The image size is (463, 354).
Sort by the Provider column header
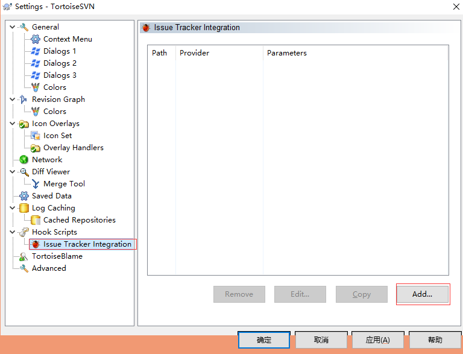pyautogui.click(x=219, y=53)
